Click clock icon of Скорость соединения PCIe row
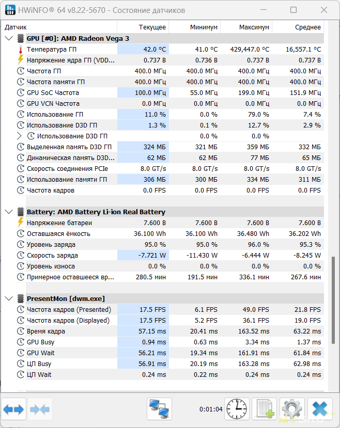Screen dimensions: 340x428 [21, 168]
